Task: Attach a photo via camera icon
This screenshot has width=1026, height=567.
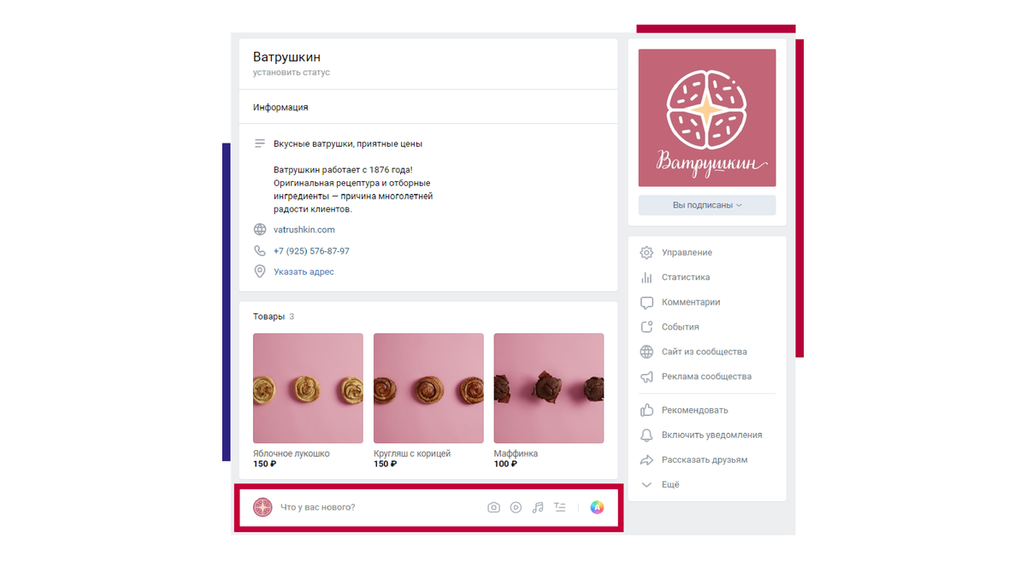Action: [493, 507]
